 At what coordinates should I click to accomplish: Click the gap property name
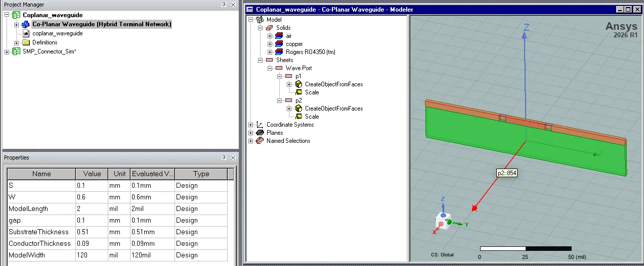pos(41,220)
